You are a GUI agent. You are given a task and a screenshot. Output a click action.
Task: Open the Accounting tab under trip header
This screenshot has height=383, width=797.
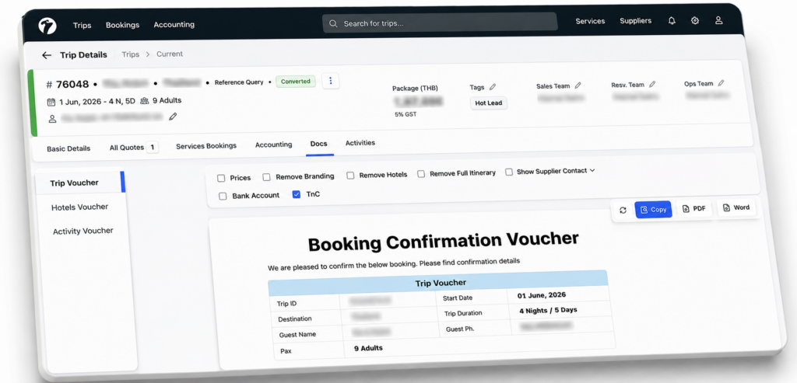tap(273, 144)
